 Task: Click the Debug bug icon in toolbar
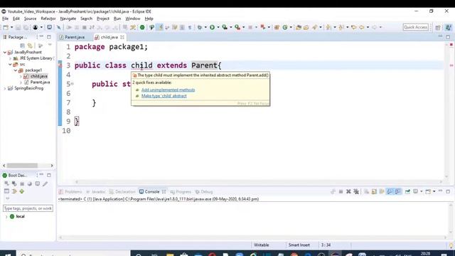pyautogui.click(x=200, y=27)
